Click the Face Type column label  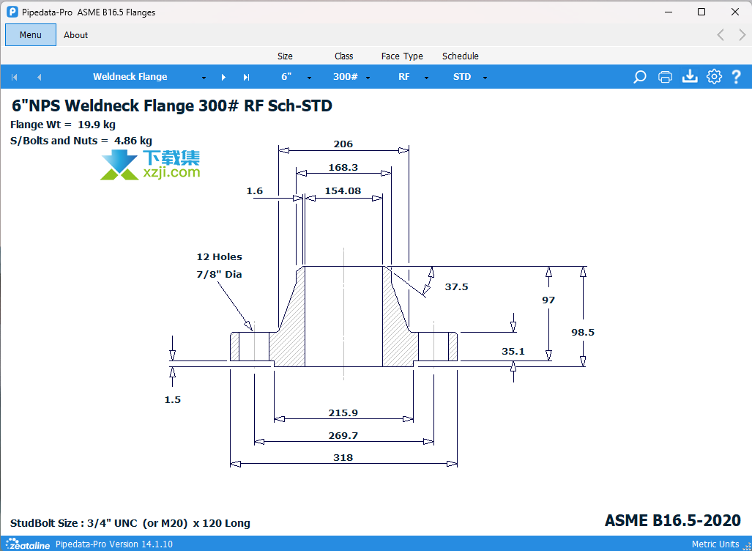point(403,56)
